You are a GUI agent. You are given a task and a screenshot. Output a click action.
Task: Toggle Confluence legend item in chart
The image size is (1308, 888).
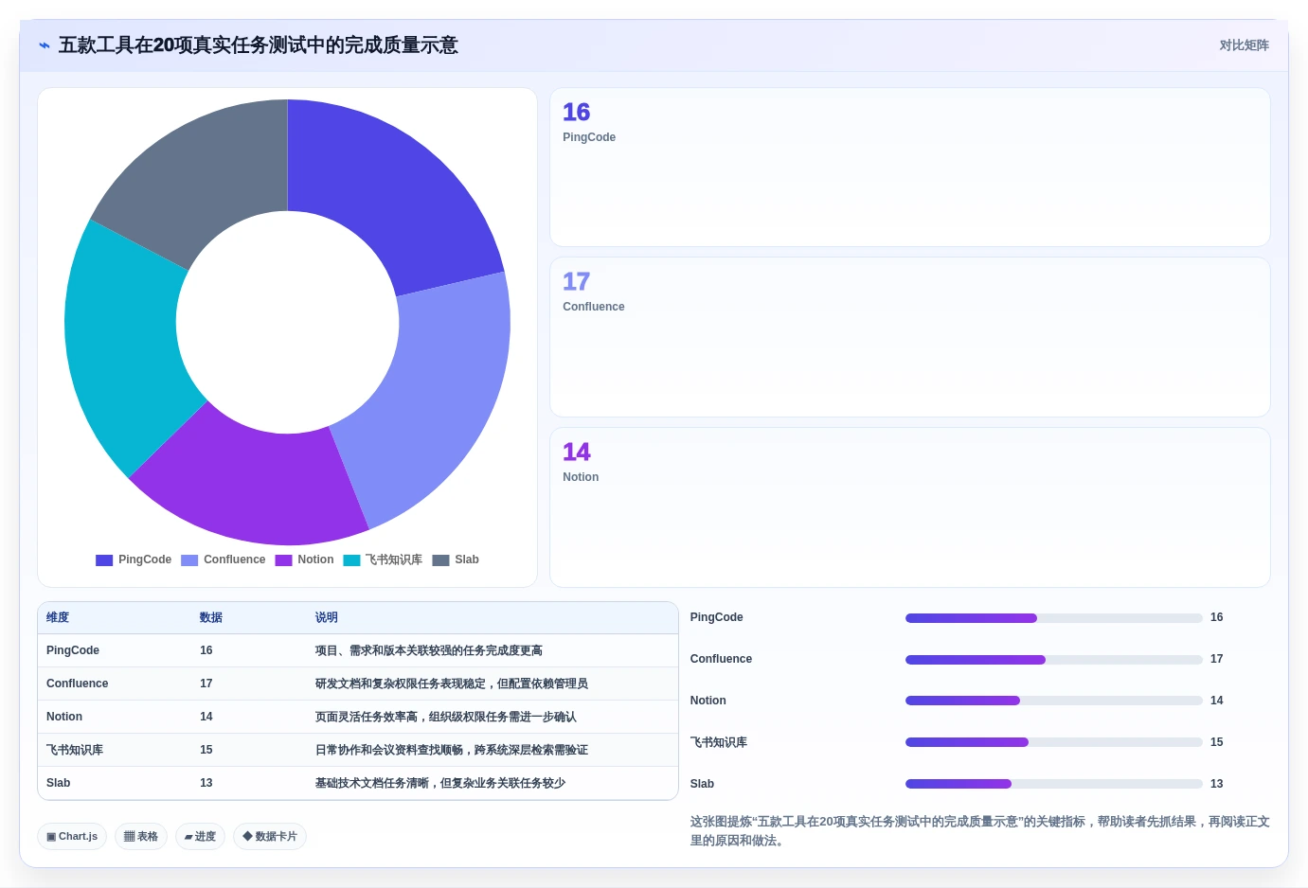point(224,559)
